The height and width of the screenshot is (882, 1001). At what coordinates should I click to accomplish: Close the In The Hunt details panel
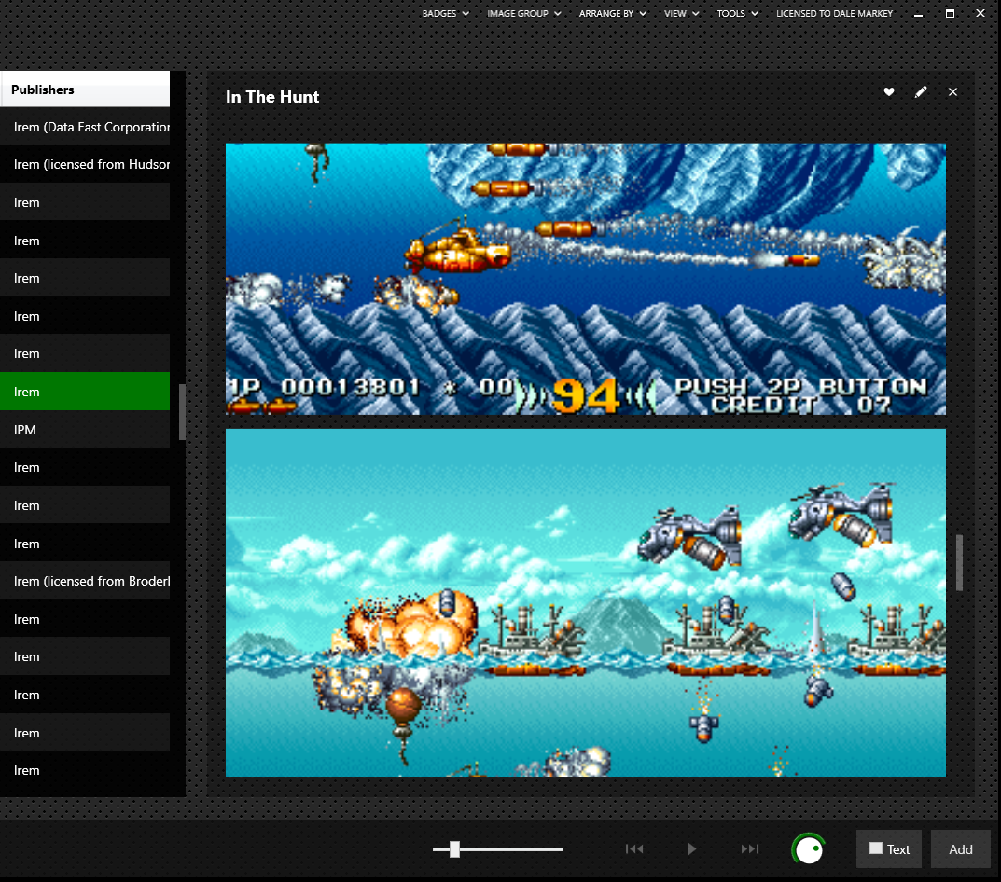[952, 92]
